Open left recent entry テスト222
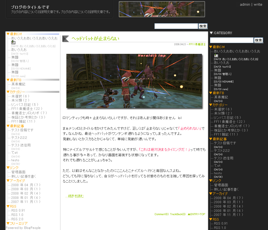Viewport: 268px width, 230px height. [x=19, y=137]
